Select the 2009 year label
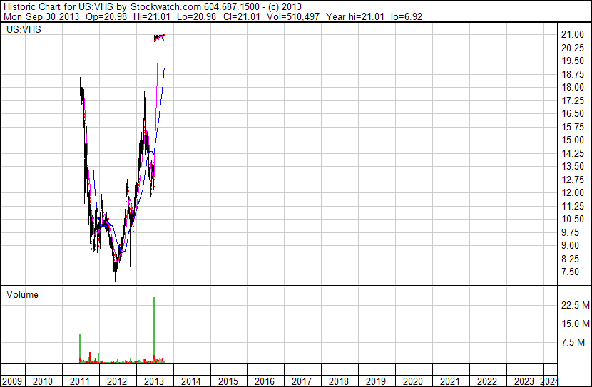This screenshot has height=387, width=592. coord(11,381)
